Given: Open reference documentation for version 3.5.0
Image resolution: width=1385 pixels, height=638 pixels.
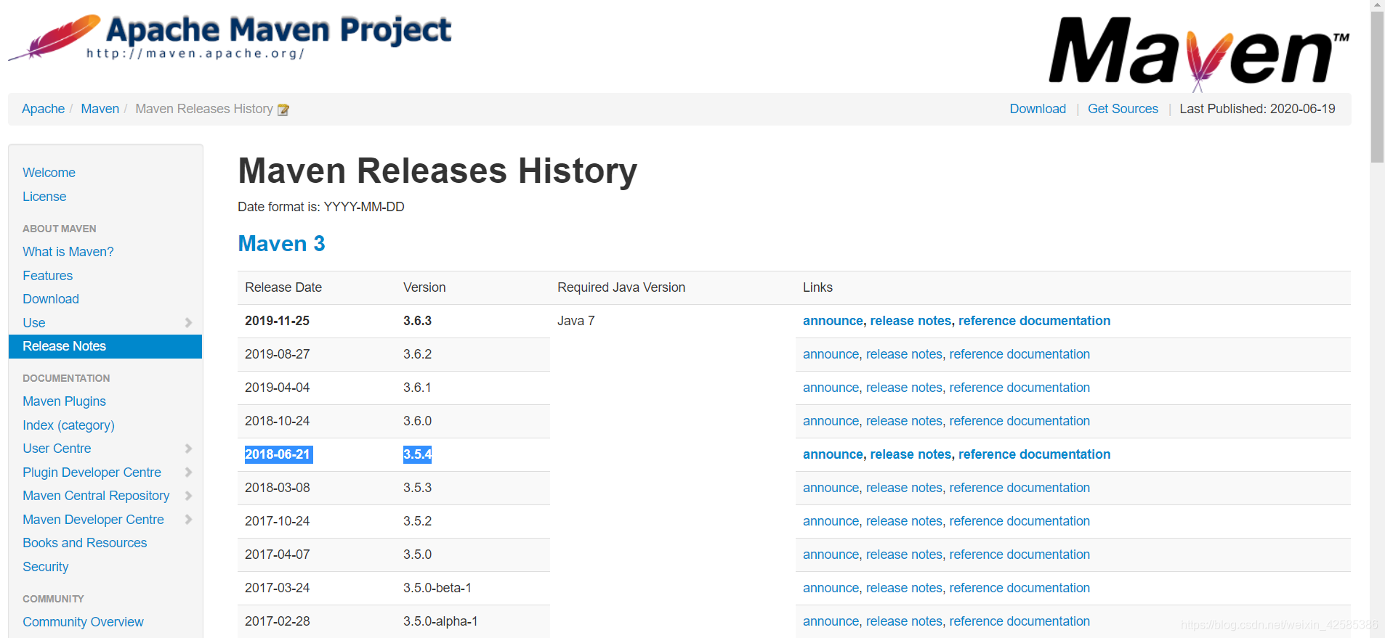Looking at the screenshot, I should pyautogui.click(x=1019, y=555).
